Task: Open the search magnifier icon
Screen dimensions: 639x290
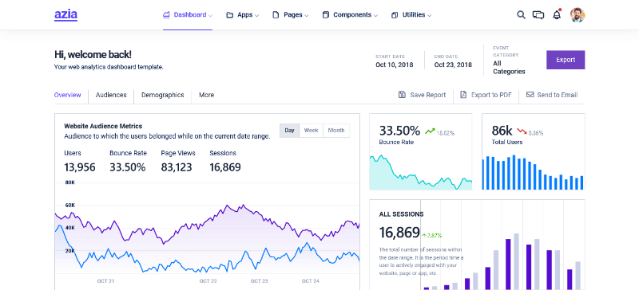Action: (521, 15)
